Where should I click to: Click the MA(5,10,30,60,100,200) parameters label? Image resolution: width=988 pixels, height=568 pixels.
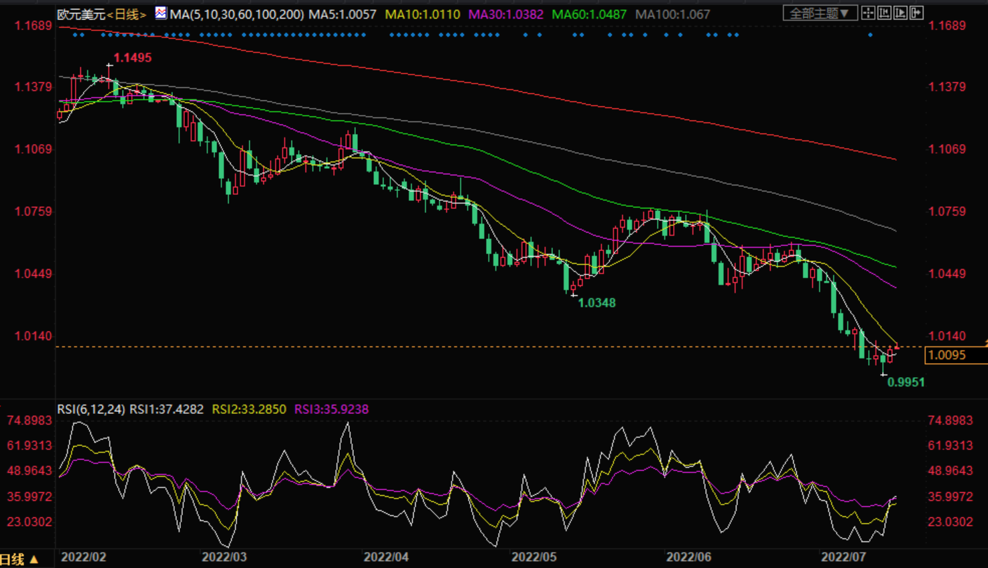[x=237, y=14]
